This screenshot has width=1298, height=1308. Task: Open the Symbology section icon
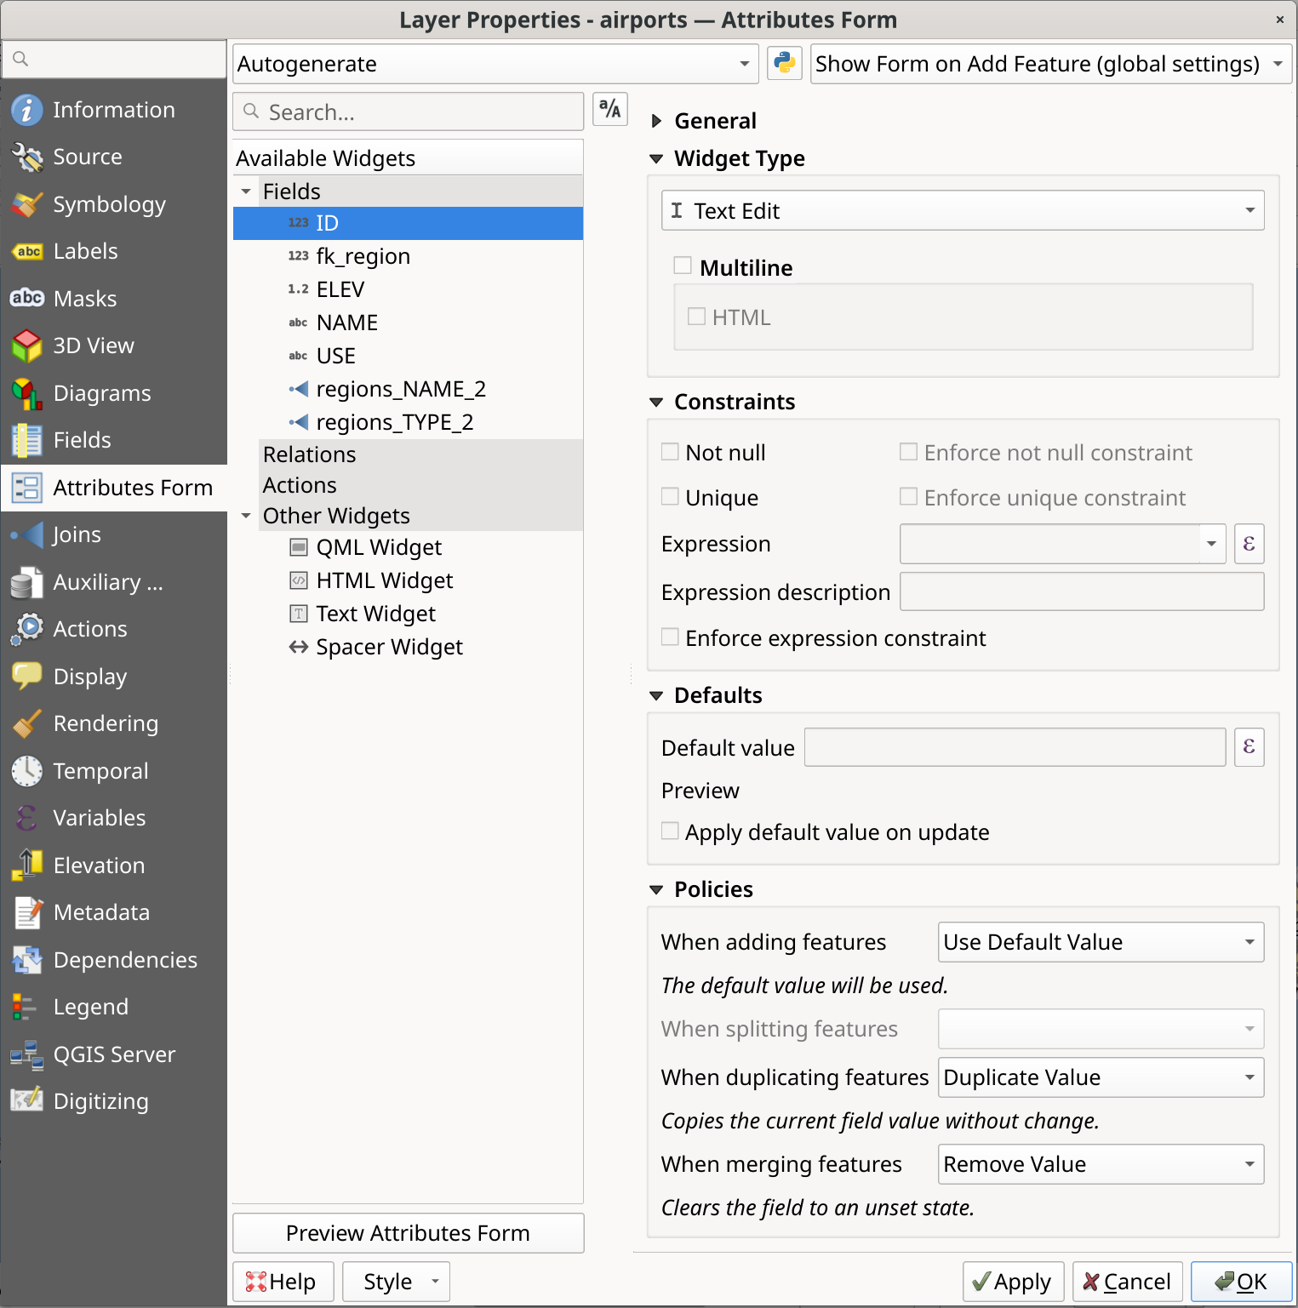(x=26, y=204)
